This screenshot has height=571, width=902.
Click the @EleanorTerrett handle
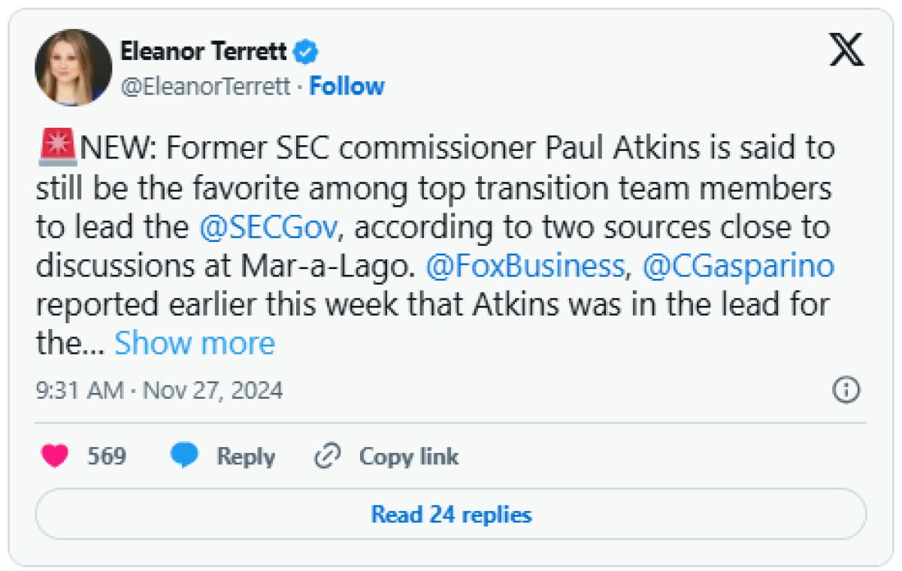pyautogui.click(x=206, y=86)
